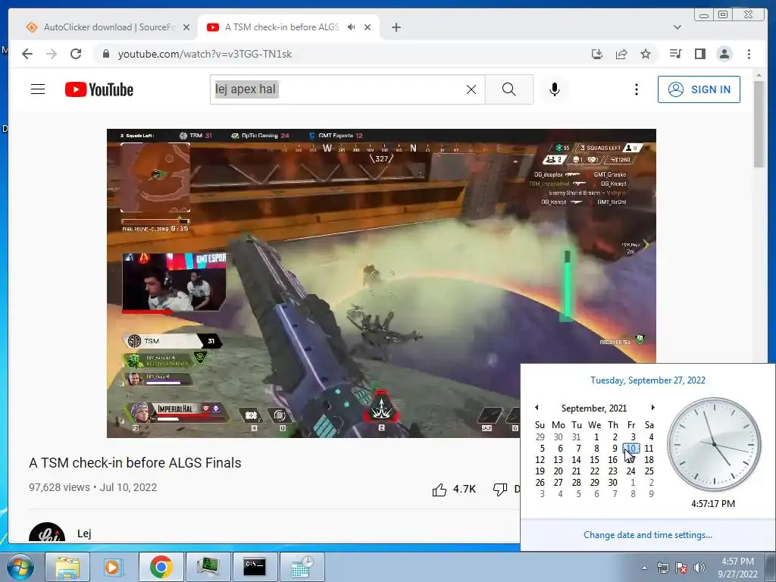Open YouTube hamburger guide menu
Screen dimensions: 776x582
tap(38, 89)
